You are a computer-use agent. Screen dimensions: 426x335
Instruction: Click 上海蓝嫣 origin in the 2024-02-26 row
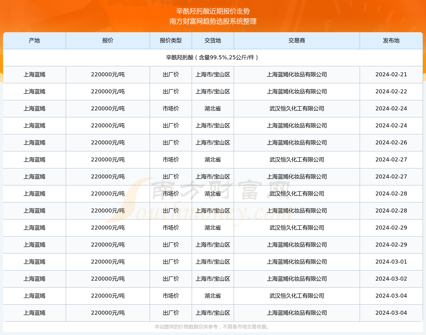(34, 143)
